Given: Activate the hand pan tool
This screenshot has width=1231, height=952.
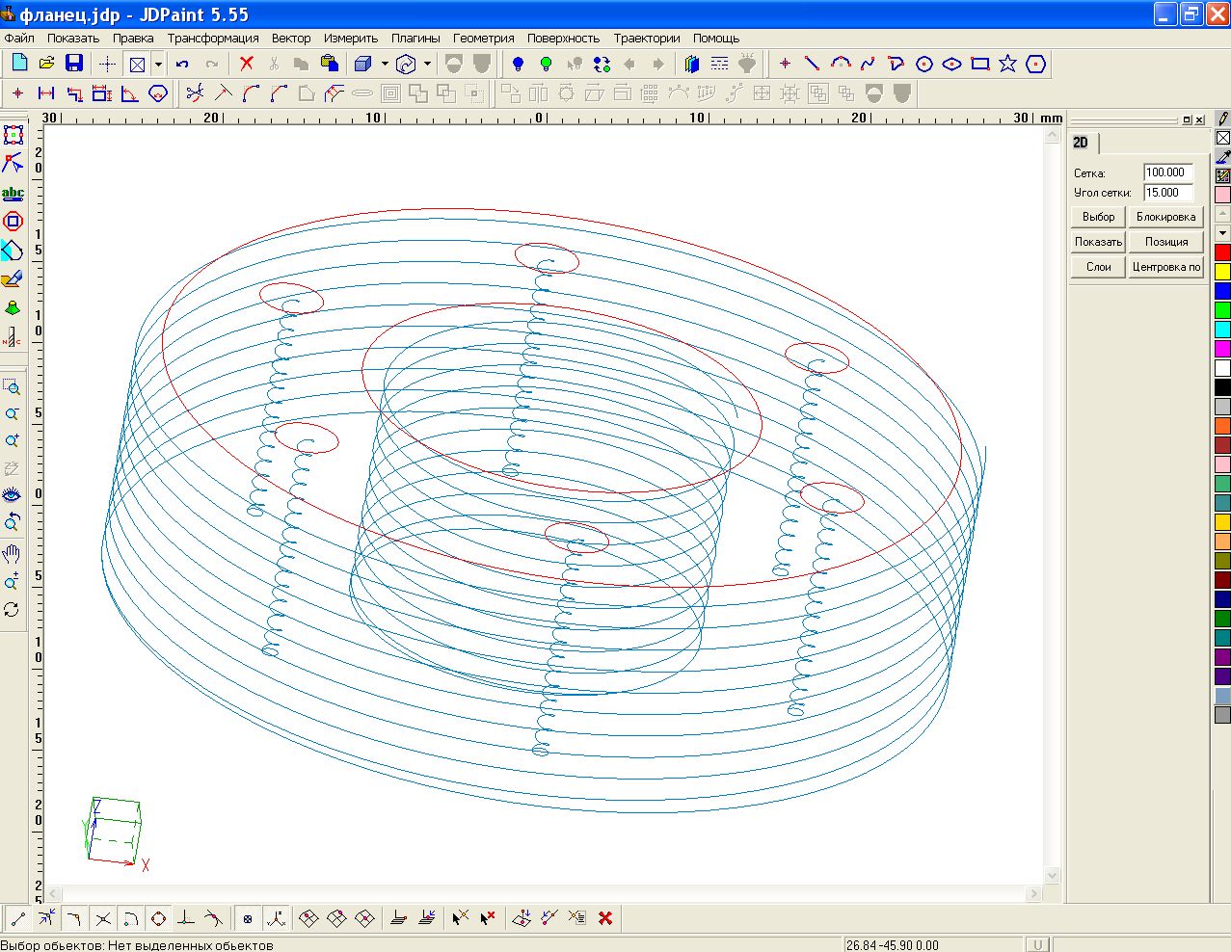Looking at the screenshot, I should [12, 553].
